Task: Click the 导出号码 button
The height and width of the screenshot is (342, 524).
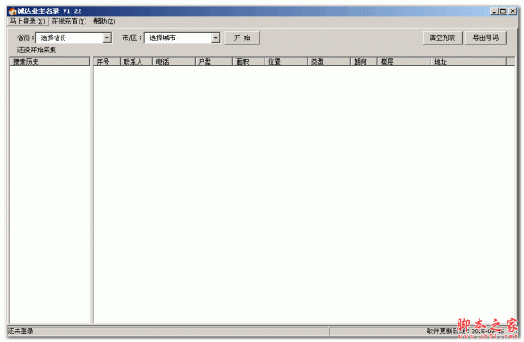Action: pyautogui.click(x=486, y=38)
